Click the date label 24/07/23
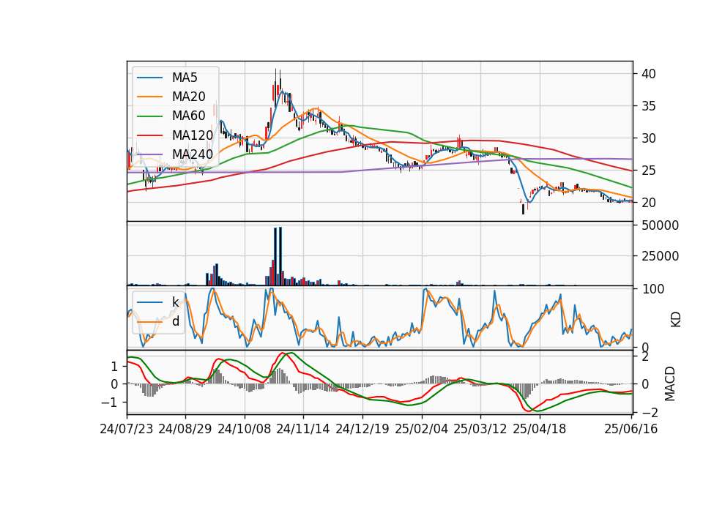 coord(127,430)
